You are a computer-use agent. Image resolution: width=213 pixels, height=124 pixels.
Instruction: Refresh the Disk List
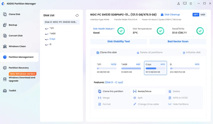click(77, 15)
